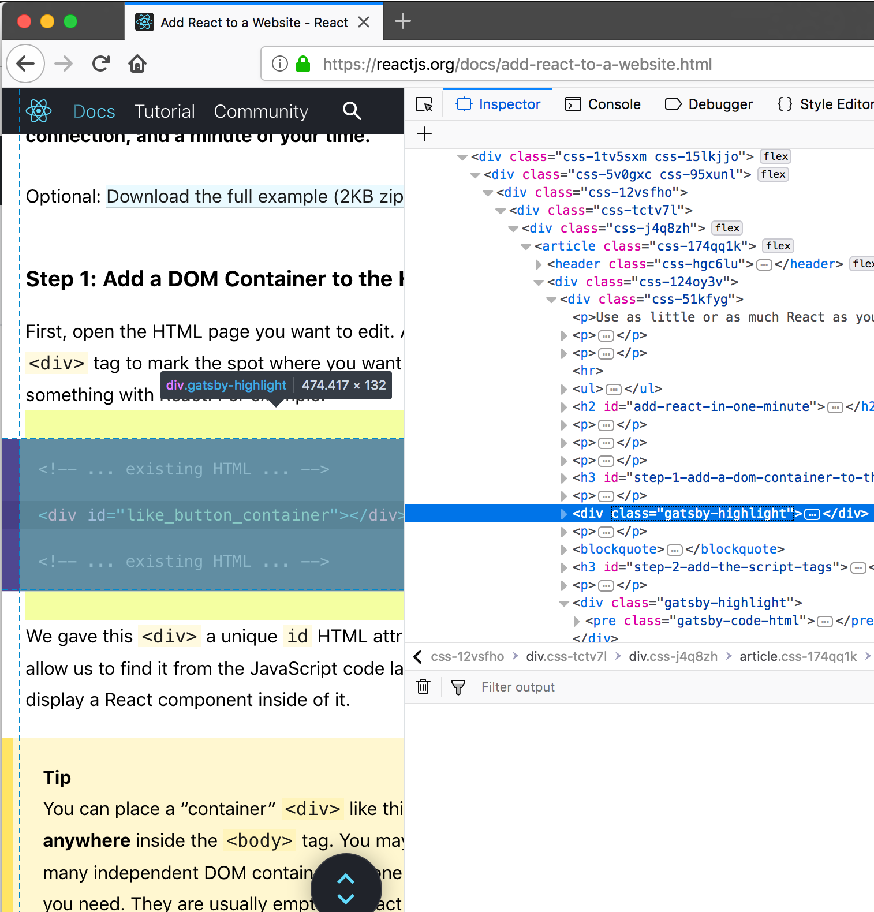874x912 pixels.
Task: Open the Docs navigation link
Action: (94, 111)
